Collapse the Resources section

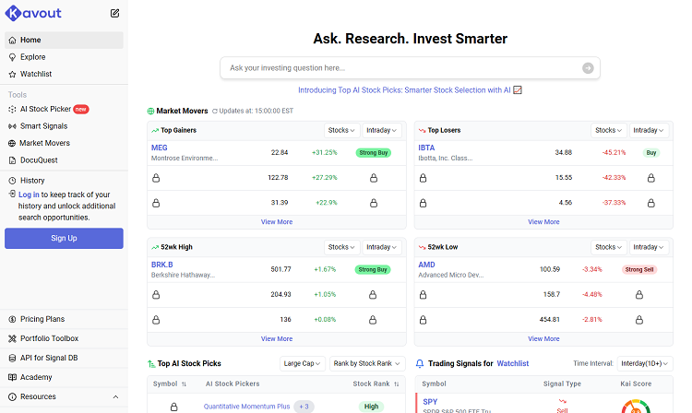[115, 396]
